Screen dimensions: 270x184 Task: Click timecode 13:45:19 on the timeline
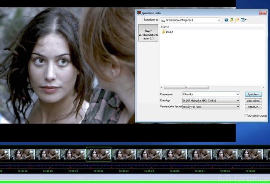22,171
